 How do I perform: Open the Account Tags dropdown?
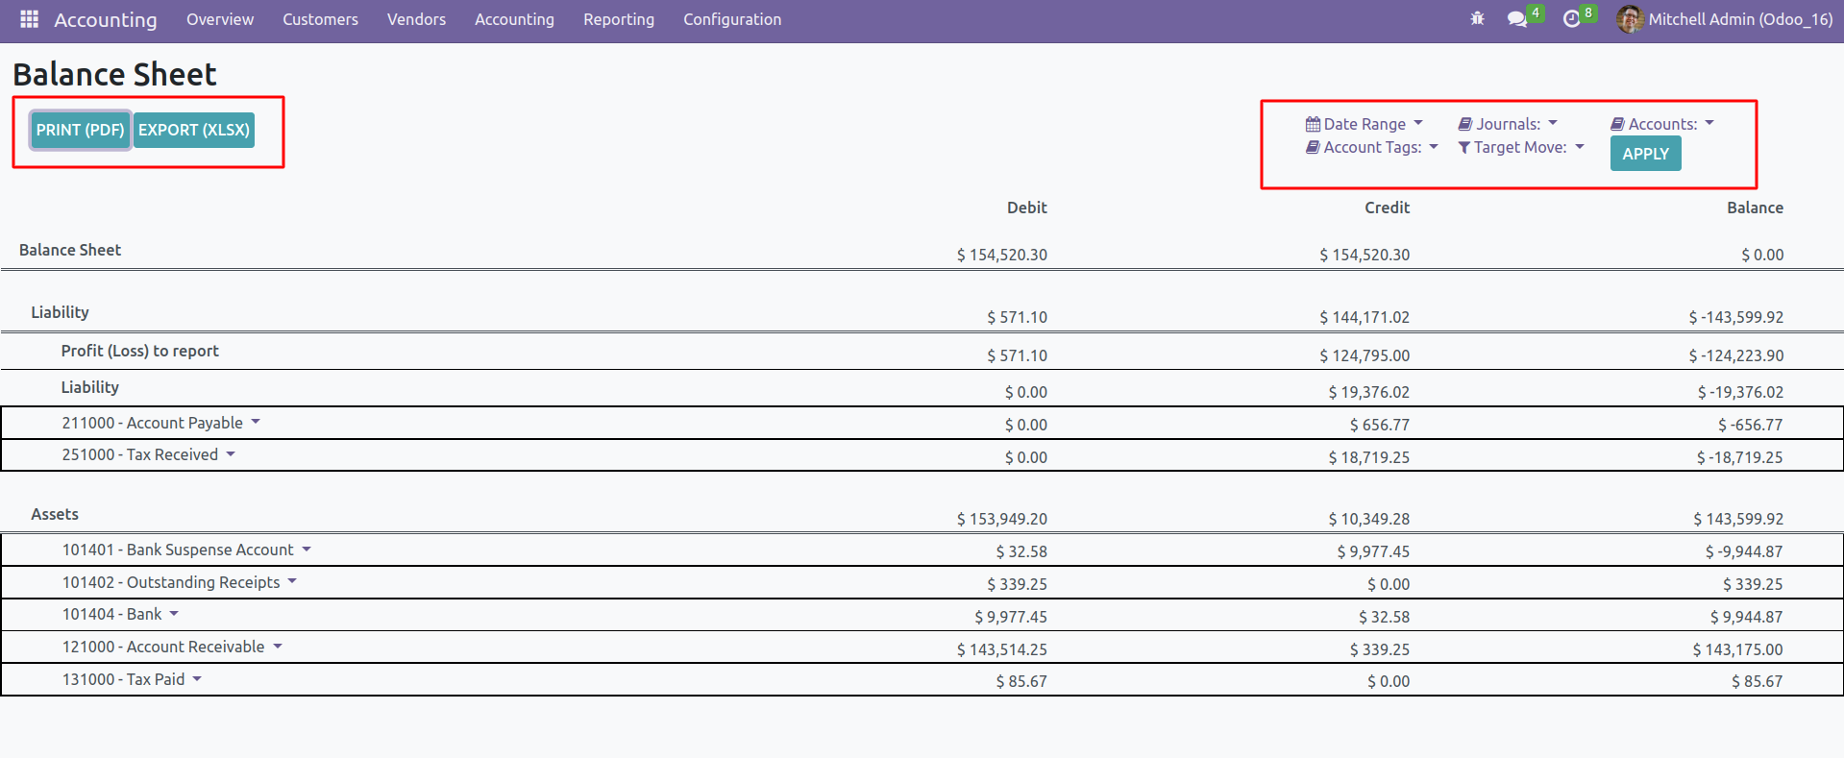click(x=1434, y=147)
